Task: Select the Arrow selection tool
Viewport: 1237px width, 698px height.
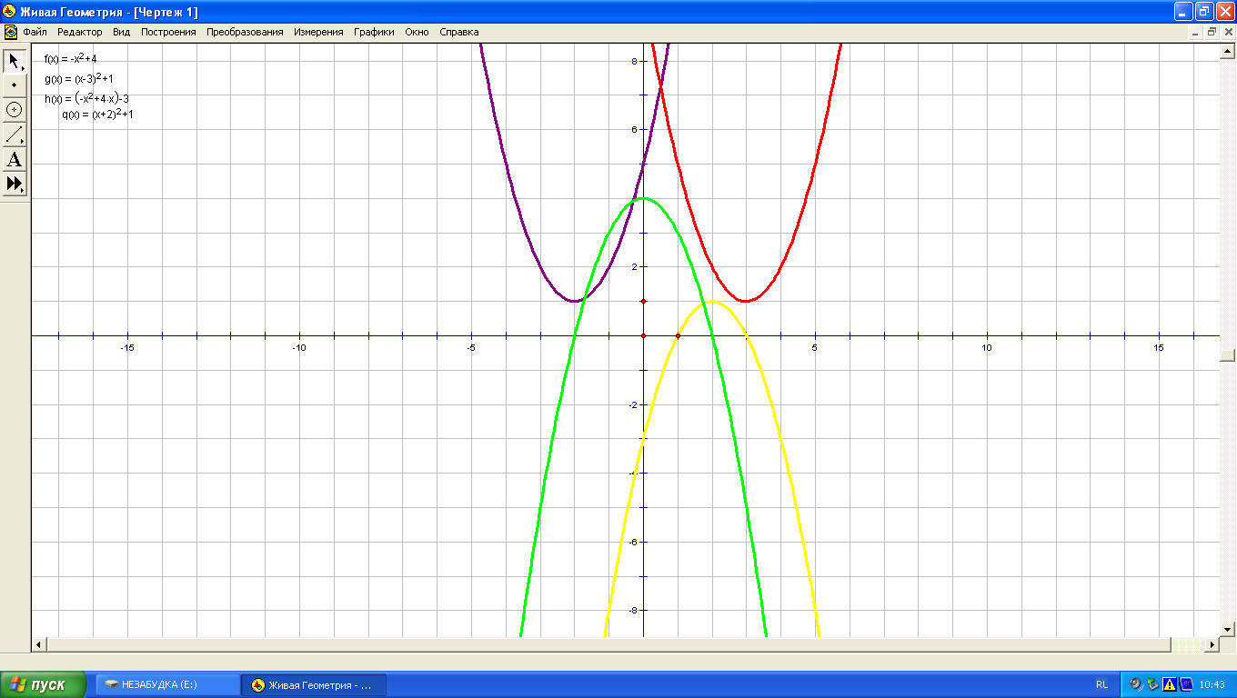Action: [x=15, y=61]
